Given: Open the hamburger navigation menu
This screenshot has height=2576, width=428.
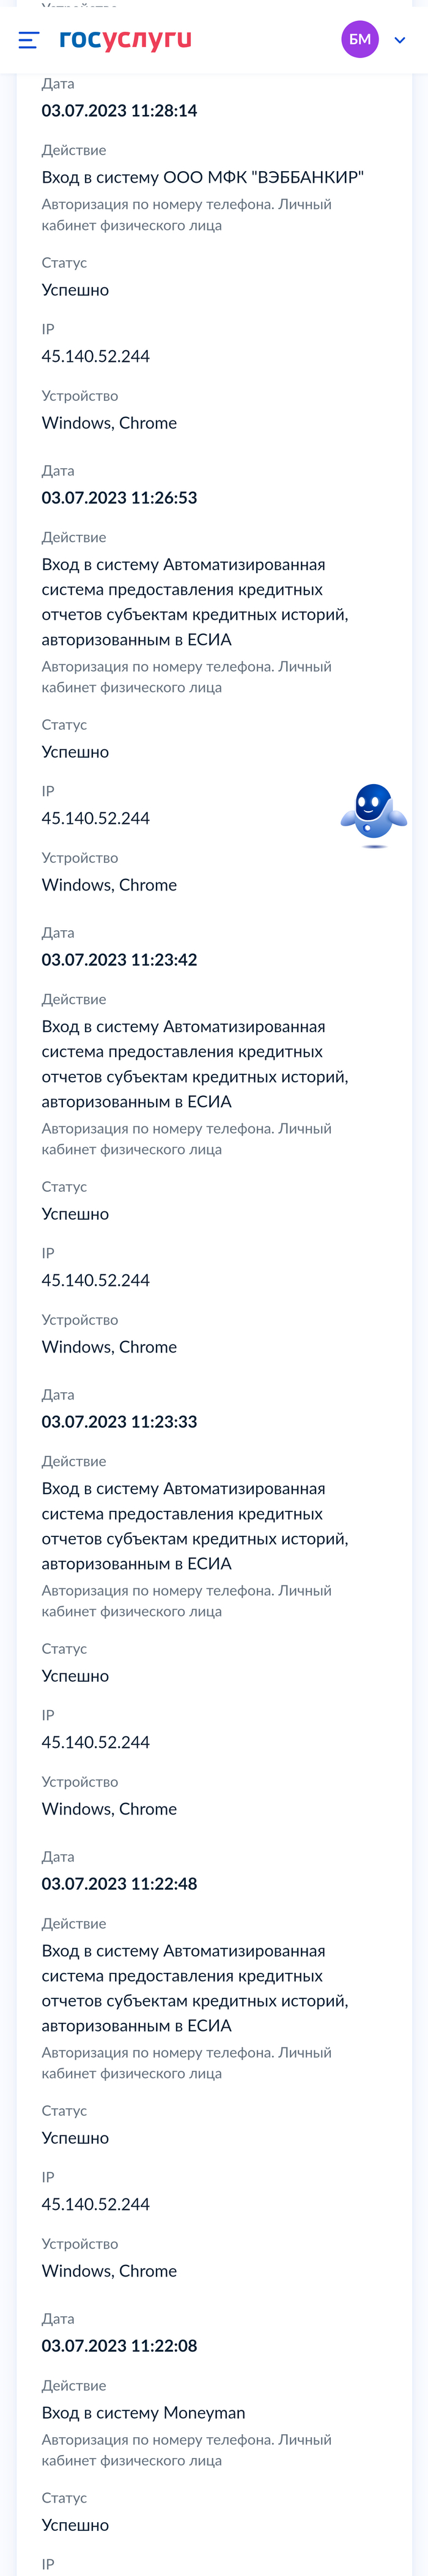Looking at the screenshot, I should 29,40.
